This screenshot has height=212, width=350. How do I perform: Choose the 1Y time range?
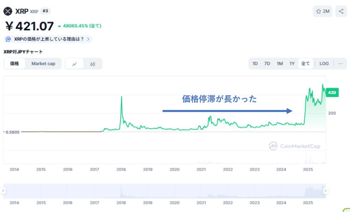pos(292,63)
